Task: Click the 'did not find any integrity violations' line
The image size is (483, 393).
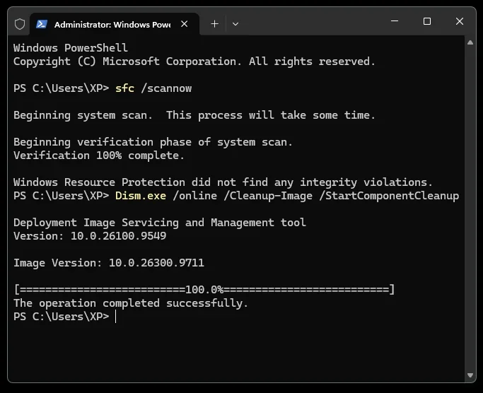Action: tap(223, 182)
